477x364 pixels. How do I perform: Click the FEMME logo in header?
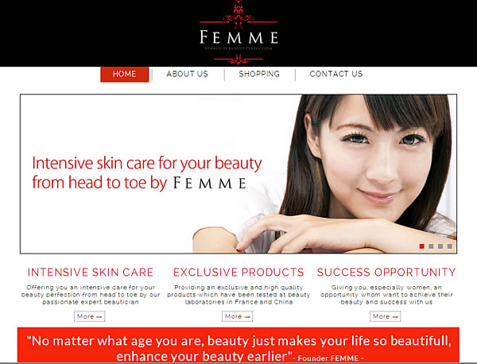(x=238, y=33)
